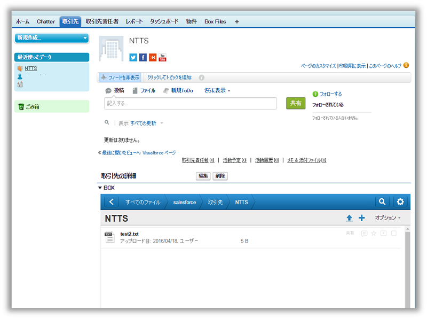Click the NTTS breadcrumb in Box

click(242, 203)
